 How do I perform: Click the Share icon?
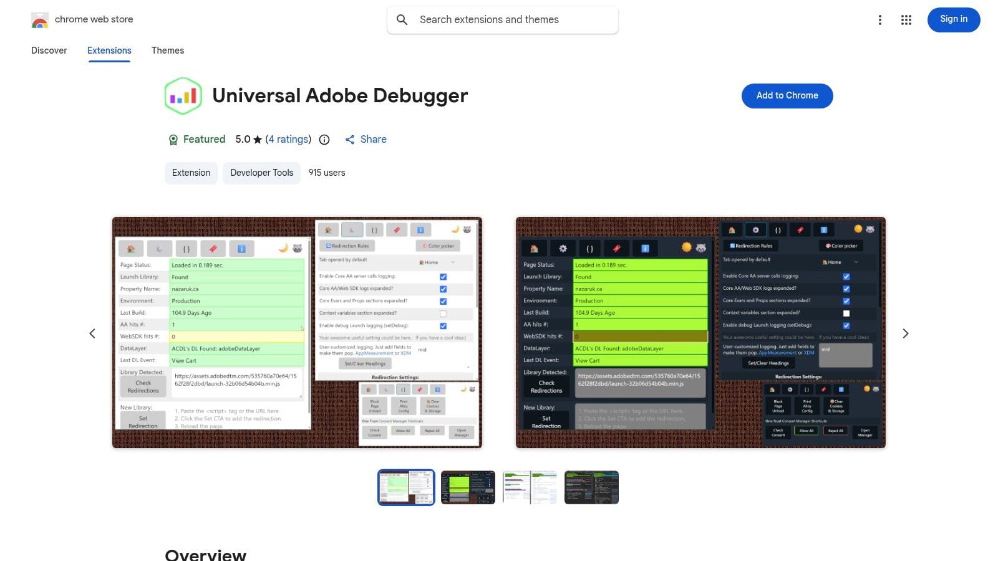350,140
